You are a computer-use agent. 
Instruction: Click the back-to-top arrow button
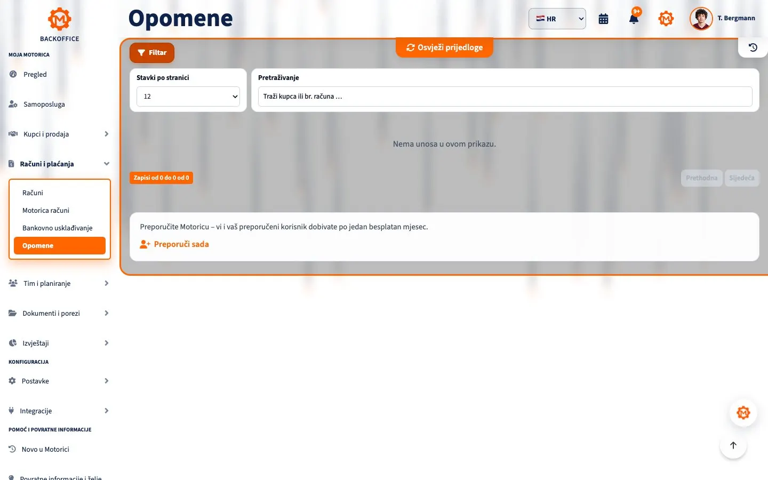[733, 445]
